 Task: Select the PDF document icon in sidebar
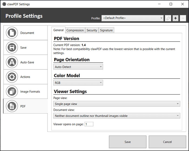[12, 106]
